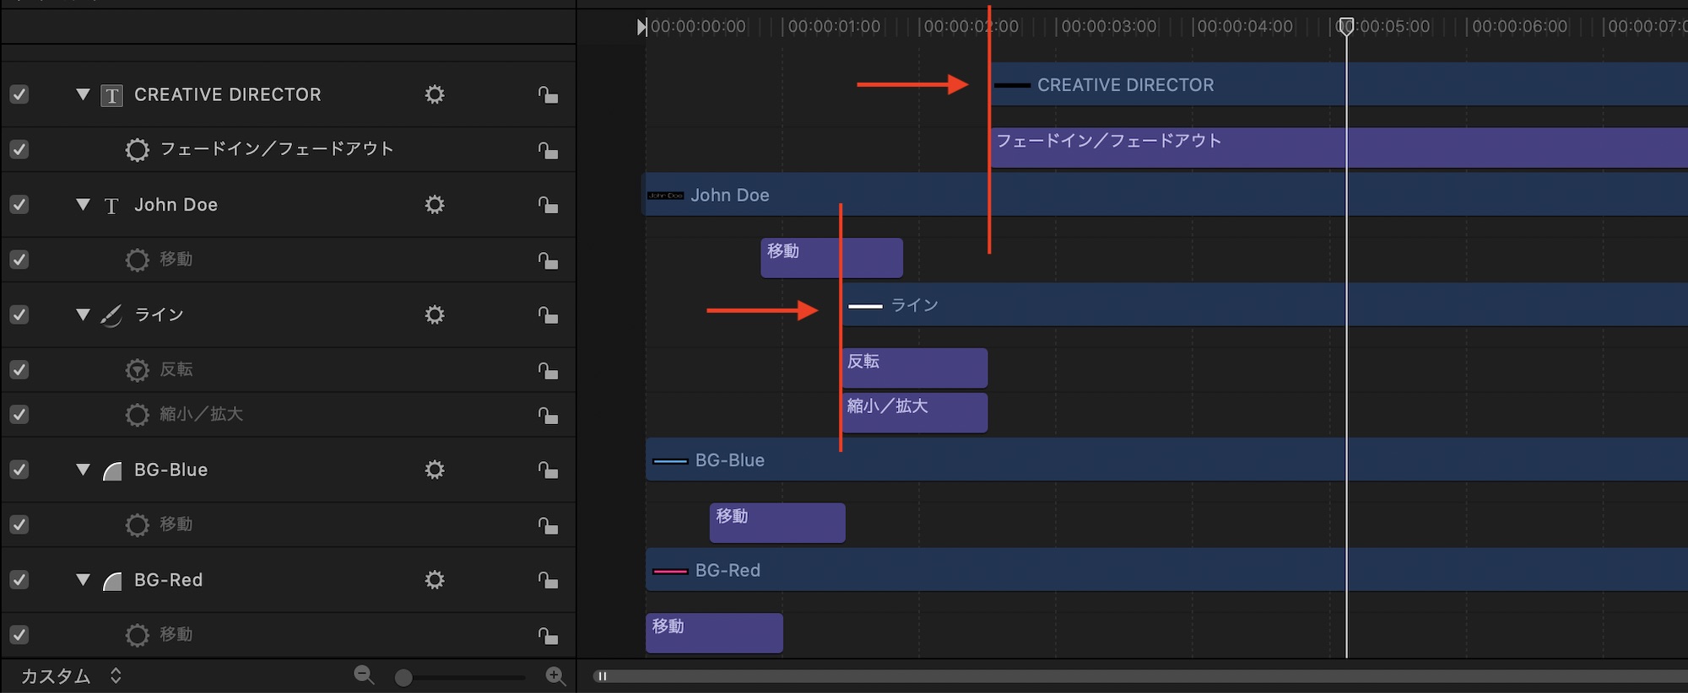
Task: Disable the 移動 checkbox under John Doe
Action: click(19, 260)
